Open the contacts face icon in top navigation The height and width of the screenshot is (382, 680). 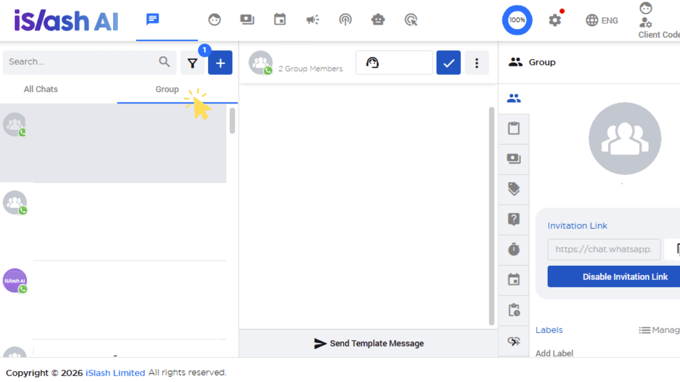click(215, 20)
